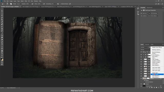Screen dimensions: 164x92
Task: Open the Opacity value dropdown
Action: click(x=30, y=4)
